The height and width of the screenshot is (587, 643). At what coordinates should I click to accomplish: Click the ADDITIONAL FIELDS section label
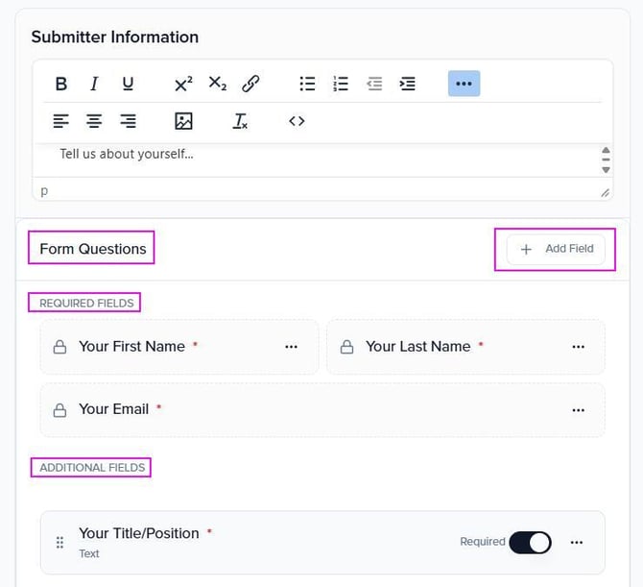(x=92, y=468)
